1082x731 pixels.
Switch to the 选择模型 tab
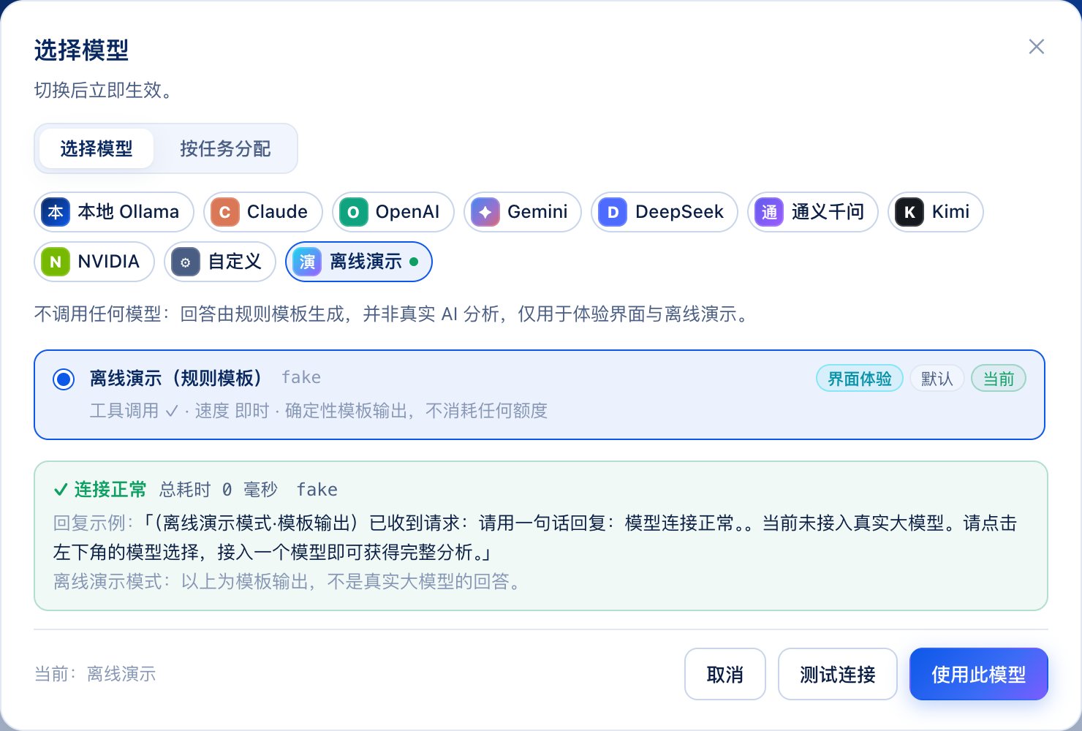(97, 148)
